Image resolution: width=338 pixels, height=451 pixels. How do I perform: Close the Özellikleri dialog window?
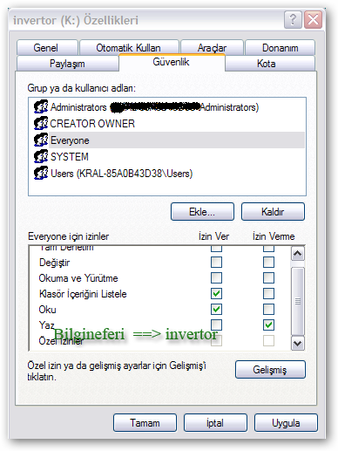click(x=313, y=20)
